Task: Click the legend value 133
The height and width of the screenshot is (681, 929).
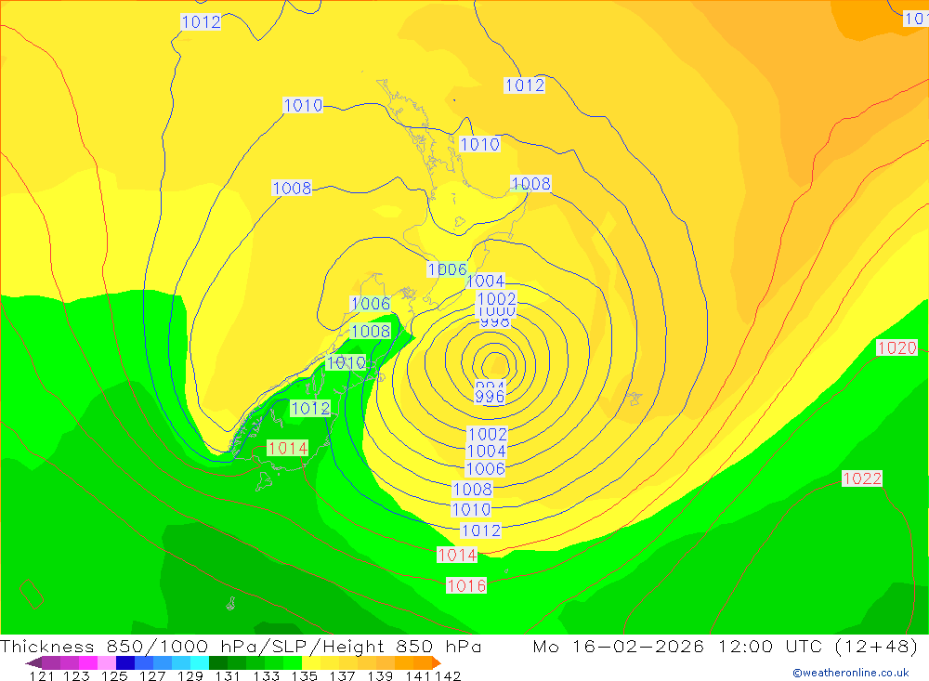Action: click(266, 675)
